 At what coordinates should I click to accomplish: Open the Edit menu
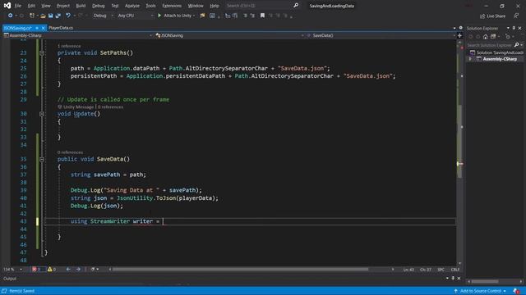tap(31, 6)
